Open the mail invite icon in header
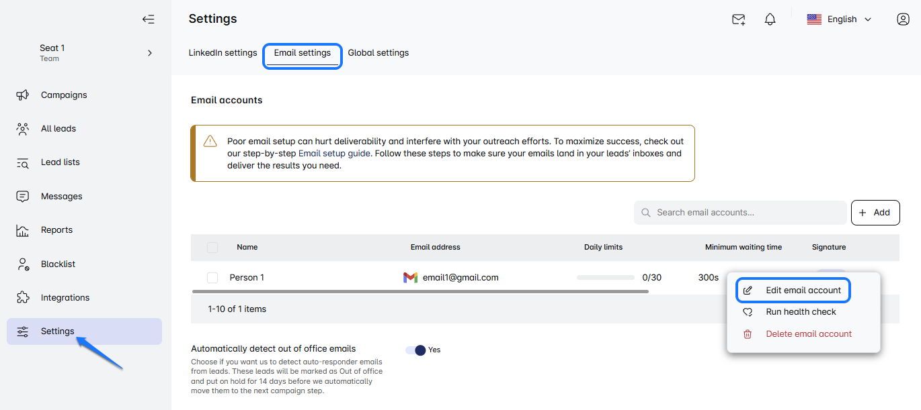 [x=738, y=19]
